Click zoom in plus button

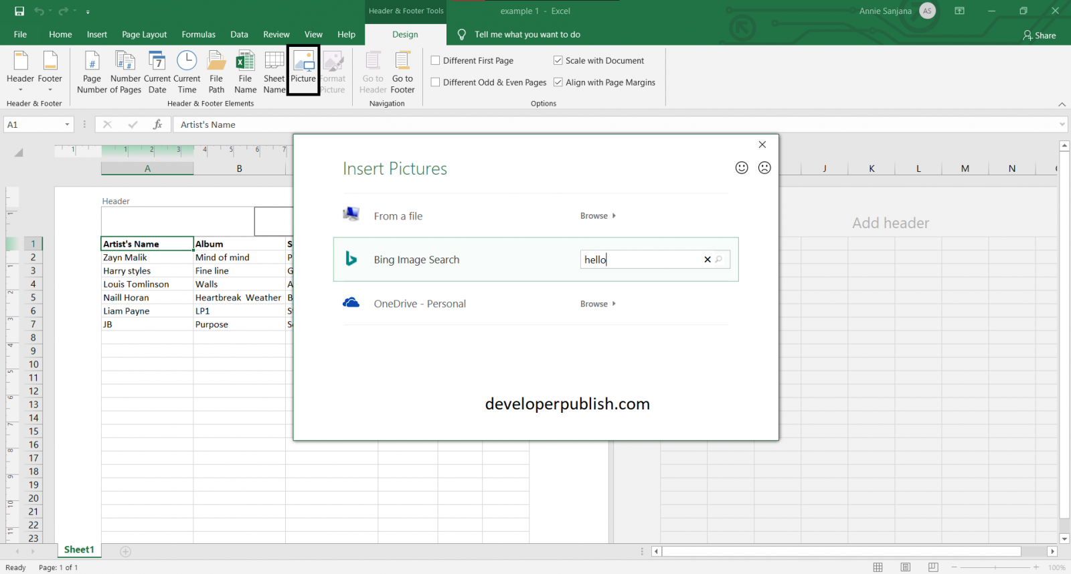[1036, 567]
